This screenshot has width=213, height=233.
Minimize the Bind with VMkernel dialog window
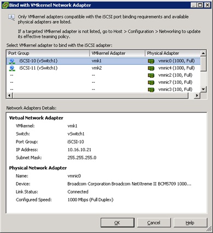tap(194, 5)
